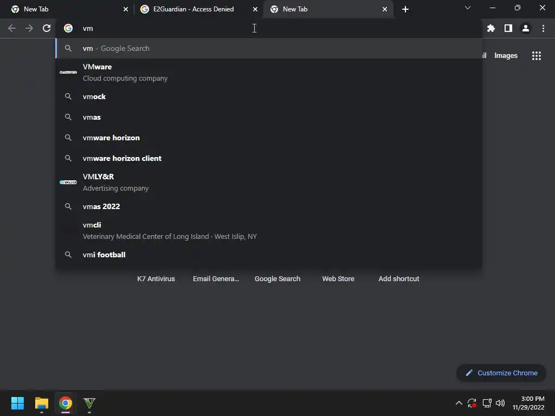Choose the vmi football suggestion
555x416 pixels.
click(269, 255)
